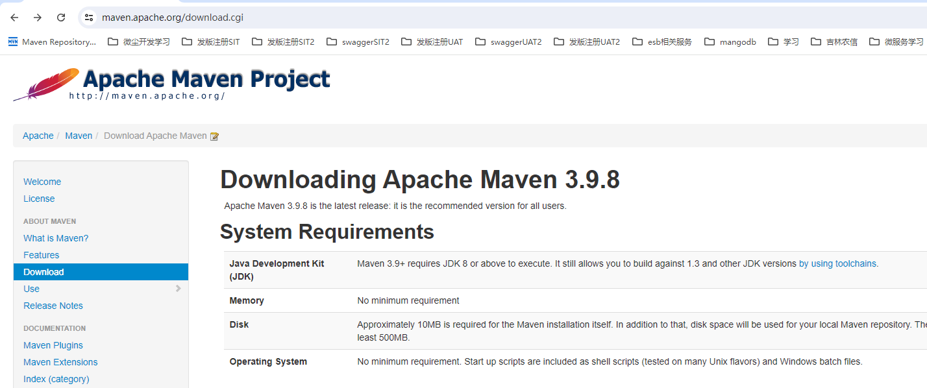The width and height of the screenshot is (927, 388).
Task: Open the mangodb bookmark folder
Action: [x=730, y=42]
